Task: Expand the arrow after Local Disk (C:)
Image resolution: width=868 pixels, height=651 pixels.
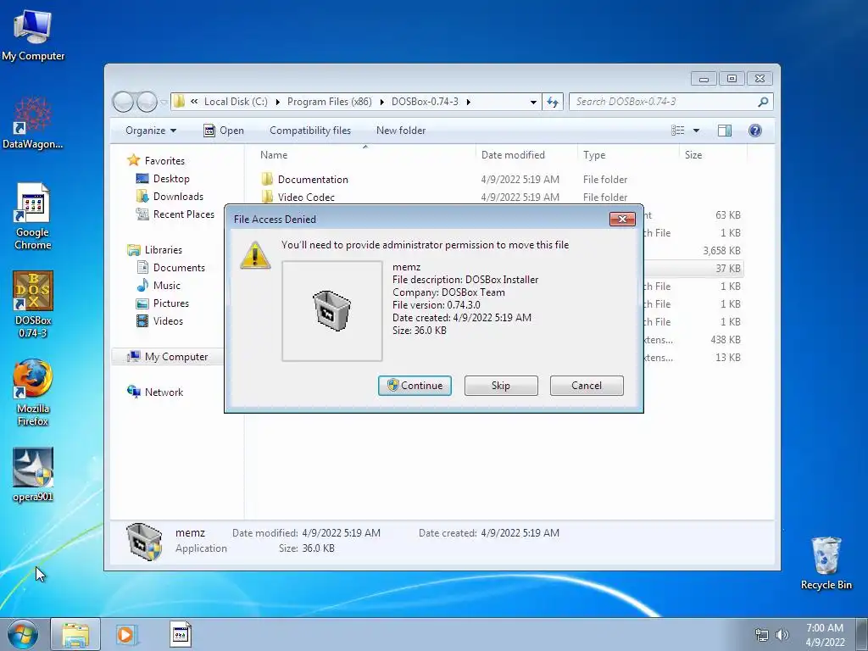Action: pyautogui.click(x=277, y=102)
